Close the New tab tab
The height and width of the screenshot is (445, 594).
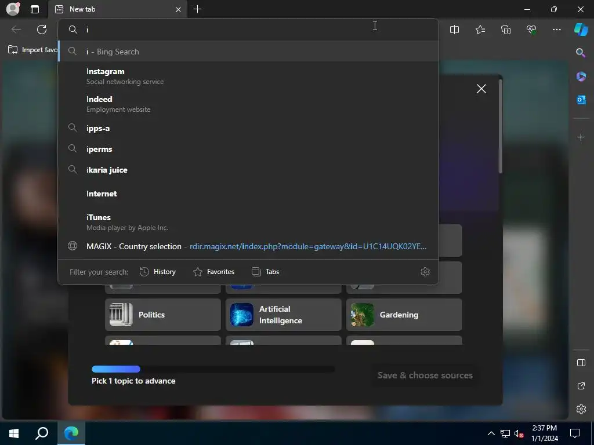point(178,9)
